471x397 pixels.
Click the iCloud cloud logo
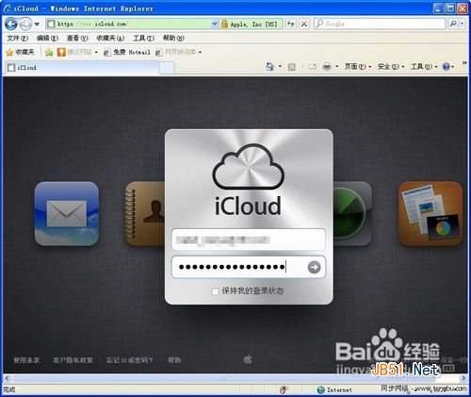click(249, 167)
